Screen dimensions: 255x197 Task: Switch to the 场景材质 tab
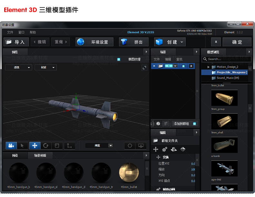(40, 155)
